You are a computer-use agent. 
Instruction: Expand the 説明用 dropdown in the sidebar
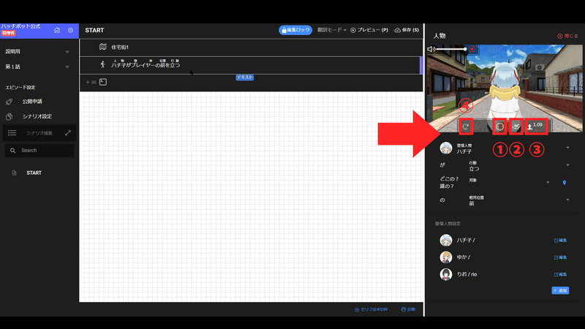tap(67, 52)
